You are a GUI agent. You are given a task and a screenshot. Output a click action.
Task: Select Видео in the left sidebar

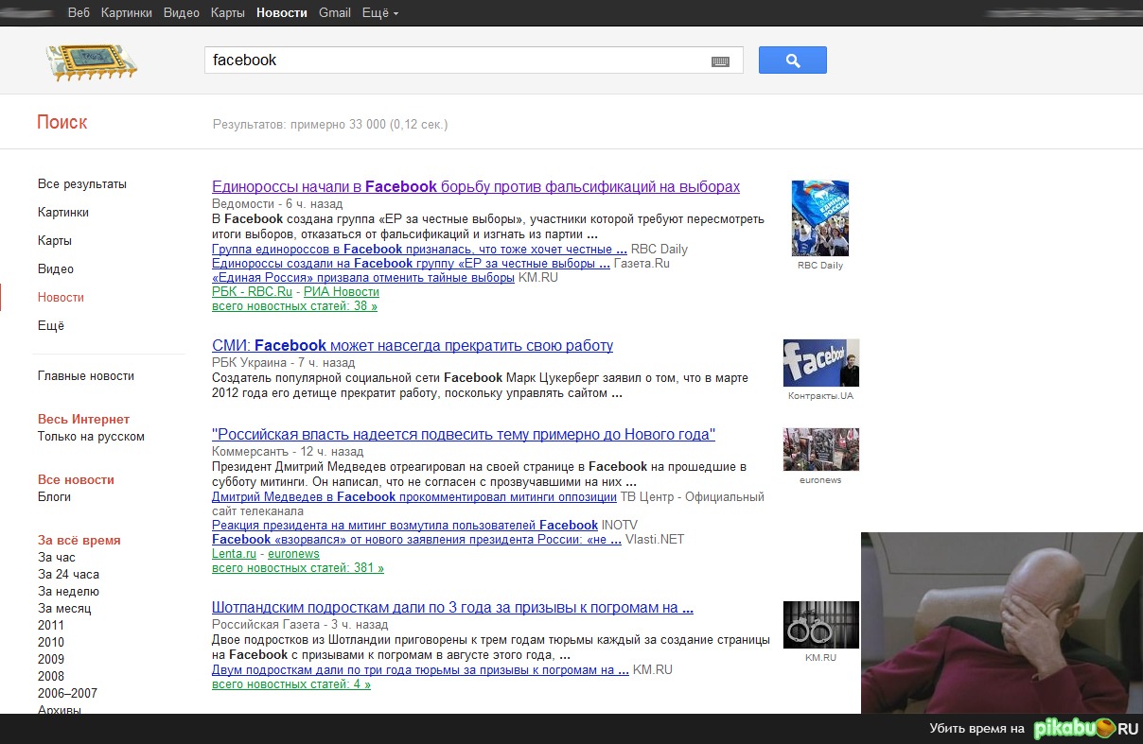click(x=56, y=269)
